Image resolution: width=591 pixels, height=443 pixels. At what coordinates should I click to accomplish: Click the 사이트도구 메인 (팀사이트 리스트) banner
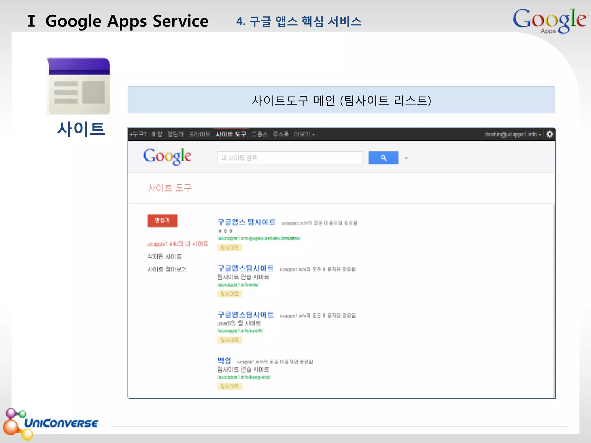341,100
